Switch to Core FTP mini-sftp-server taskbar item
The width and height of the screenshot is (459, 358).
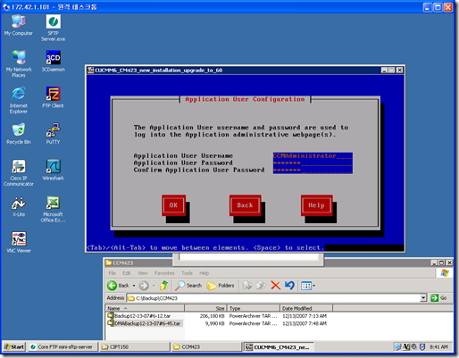[x=63, y=346]
